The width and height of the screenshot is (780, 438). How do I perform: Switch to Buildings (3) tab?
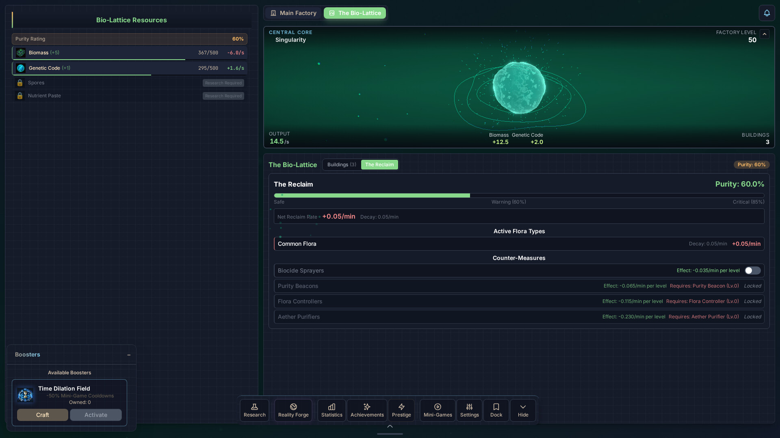(x=342, y=165)
